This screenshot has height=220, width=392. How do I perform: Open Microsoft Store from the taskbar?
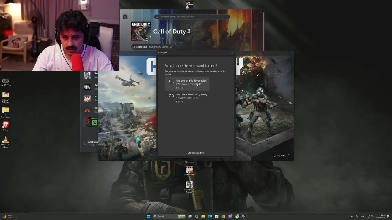(217, 216)
